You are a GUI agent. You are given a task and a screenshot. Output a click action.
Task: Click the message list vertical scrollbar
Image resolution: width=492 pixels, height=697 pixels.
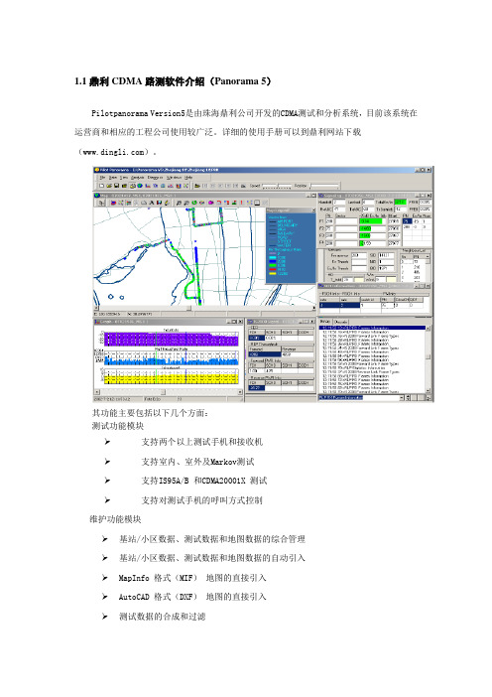click(429, 359)
